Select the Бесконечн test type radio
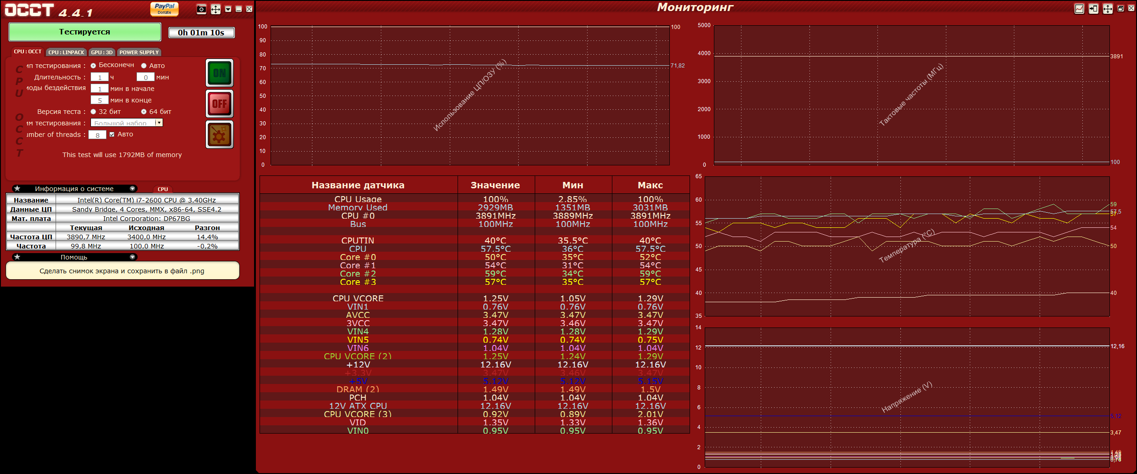 [93, 66]
